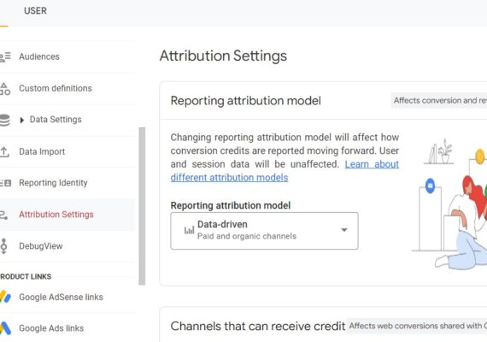The height and width of the screenshot is (342, 487).
Task: Click the bar chart icon beside Data-driven
Action: point(189,230)
